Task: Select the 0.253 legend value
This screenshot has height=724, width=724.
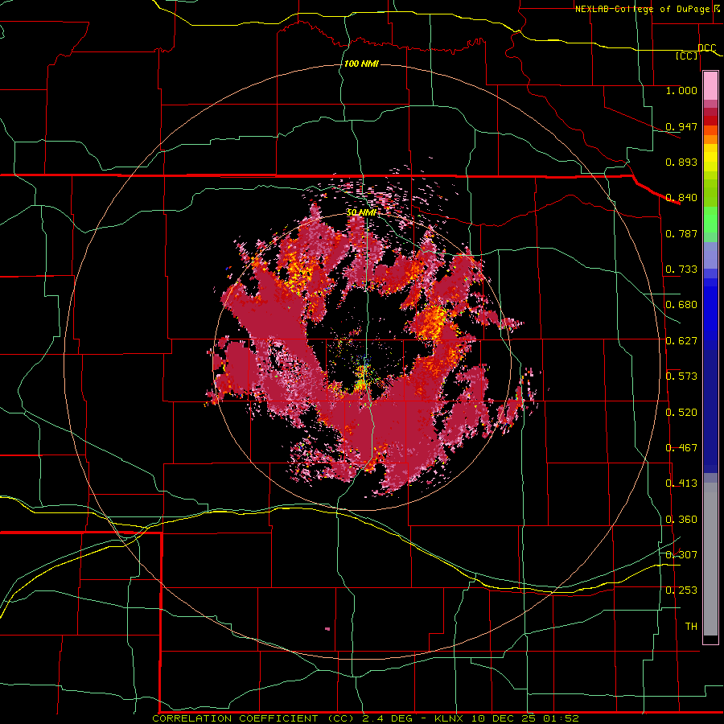Action: [681, 590]
